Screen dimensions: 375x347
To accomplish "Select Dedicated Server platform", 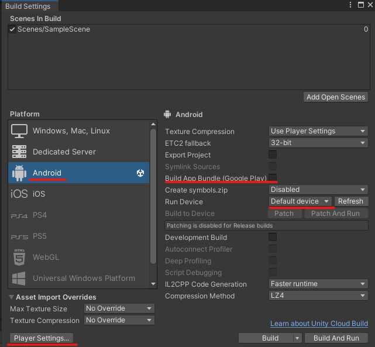I will pyautogui.click(x=79, y=152).
